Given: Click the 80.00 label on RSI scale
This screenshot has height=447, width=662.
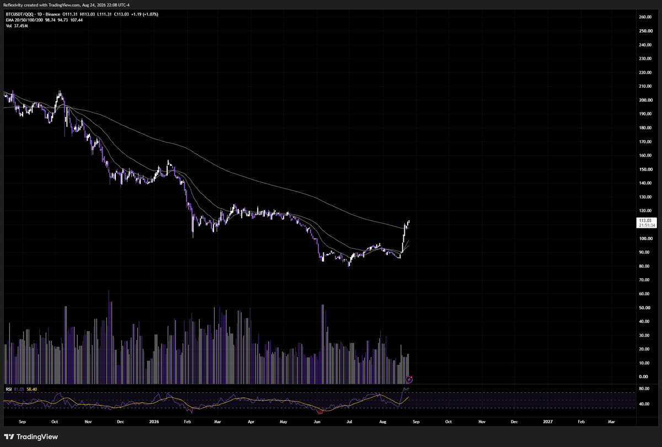Looking at the screenshot, I should [x=645, y=389].
